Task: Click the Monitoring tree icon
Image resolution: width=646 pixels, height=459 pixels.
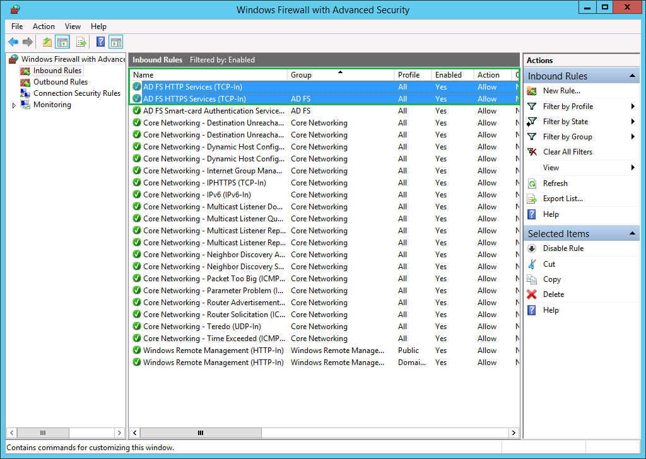Action: tap(25, 105)
